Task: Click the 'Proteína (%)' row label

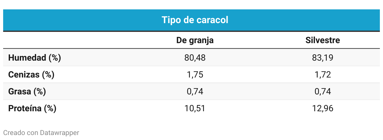Action: pos(32,108)
